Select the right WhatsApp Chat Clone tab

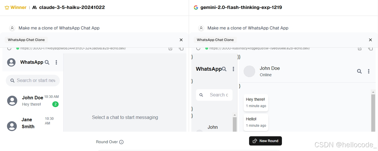215,40
